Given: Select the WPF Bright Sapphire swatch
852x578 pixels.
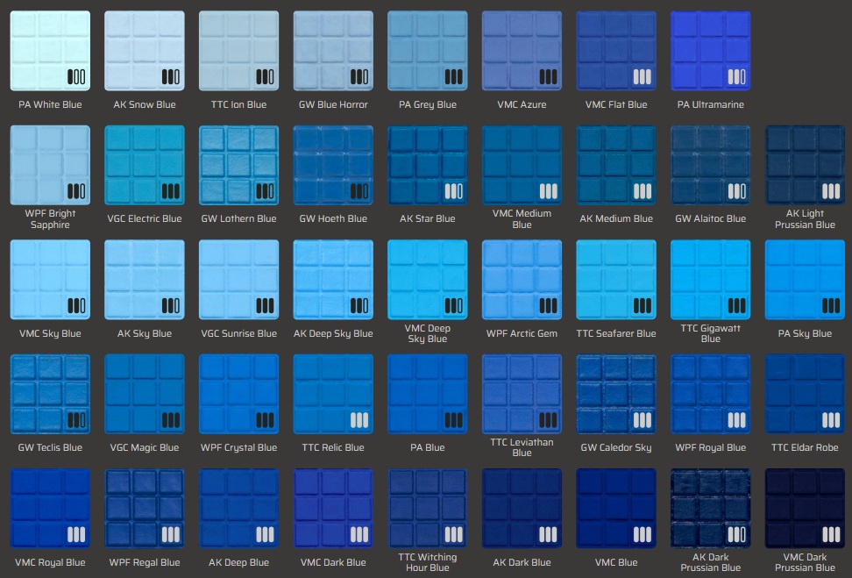Looking at the screenshot, I should tap(50, 165).
